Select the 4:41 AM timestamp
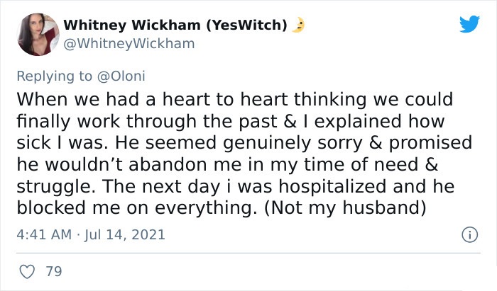497x291 pixels. (44, 235)
